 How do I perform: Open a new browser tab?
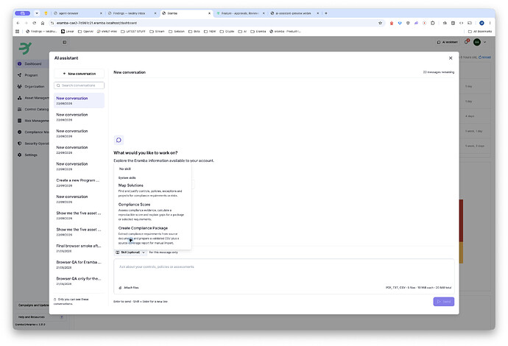coord(326,13)
